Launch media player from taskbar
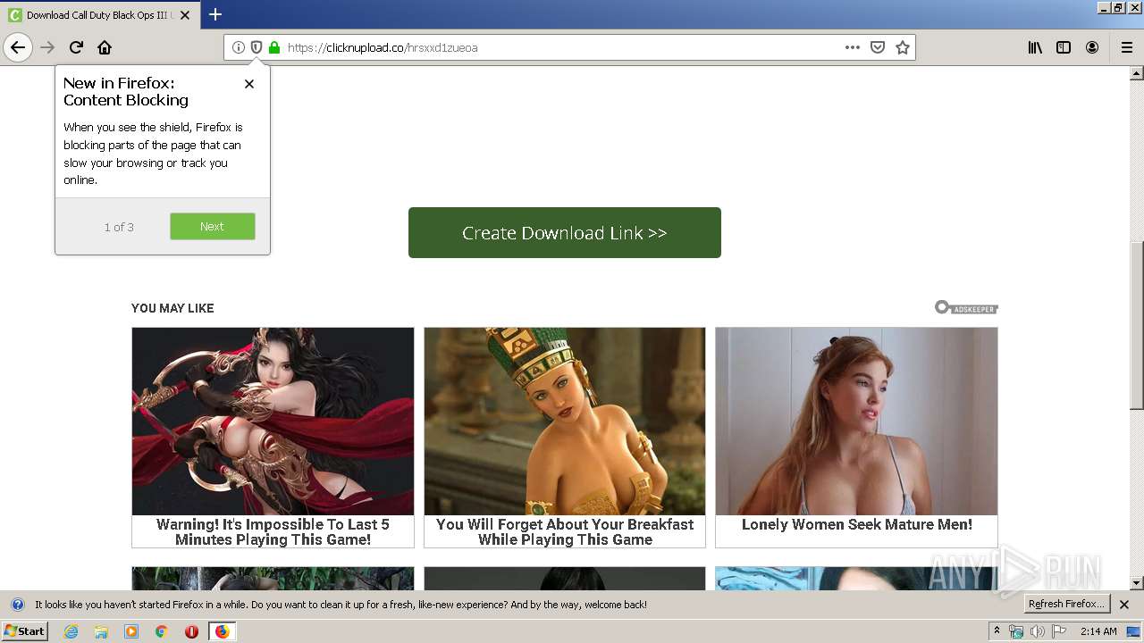 tap(131, 631)
